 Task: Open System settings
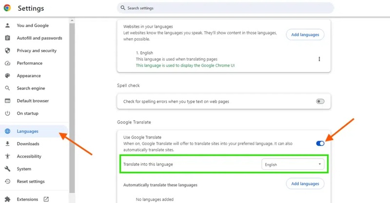click(24, 169)
